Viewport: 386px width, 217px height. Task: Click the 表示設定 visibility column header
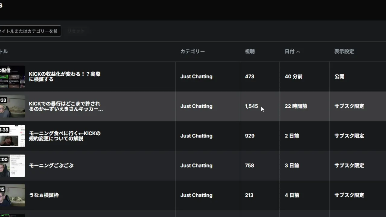pyautogui.click(x=344, y=52)
